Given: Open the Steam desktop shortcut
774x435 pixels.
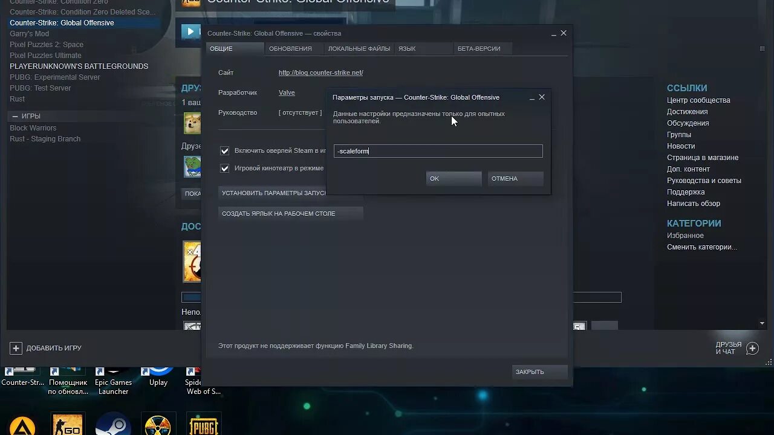Looking at the screenshot, I should [x=113, y=424].
